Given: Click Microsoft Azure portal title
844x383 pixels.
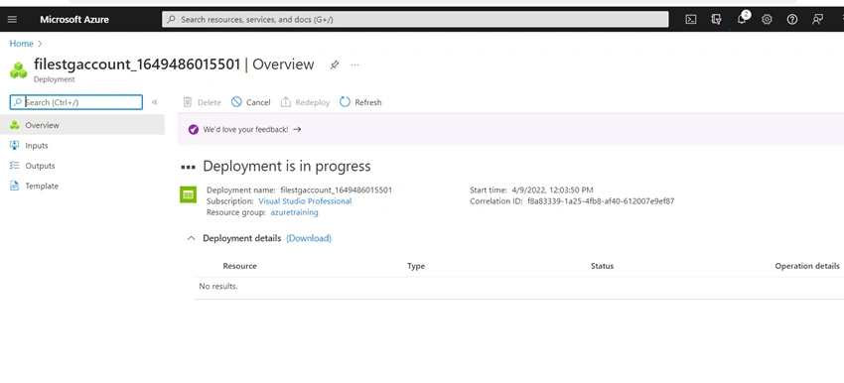Looking at the screenshot, I should click(x=74, y=20).
